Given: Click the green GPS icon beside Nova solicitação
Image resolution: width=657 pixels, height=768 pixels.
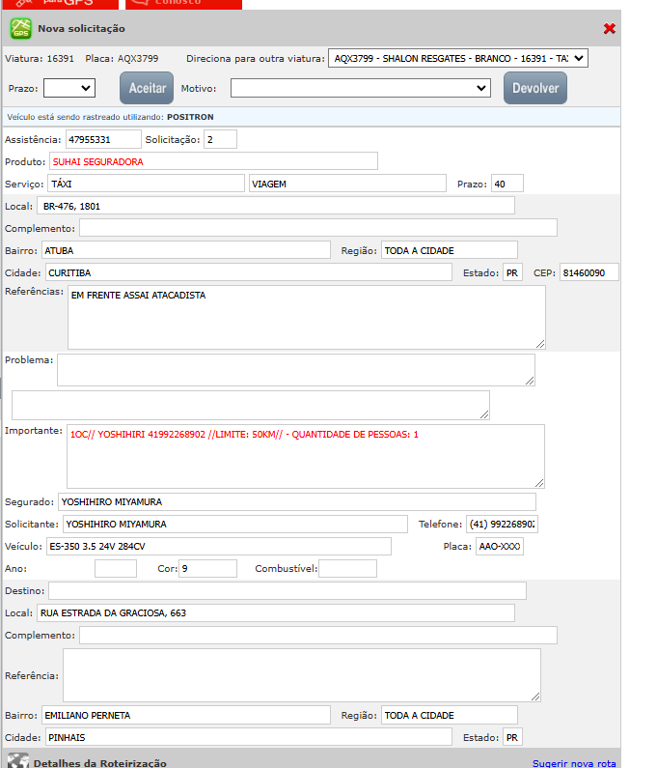Looking at the screenshot, I should [20, 29].
